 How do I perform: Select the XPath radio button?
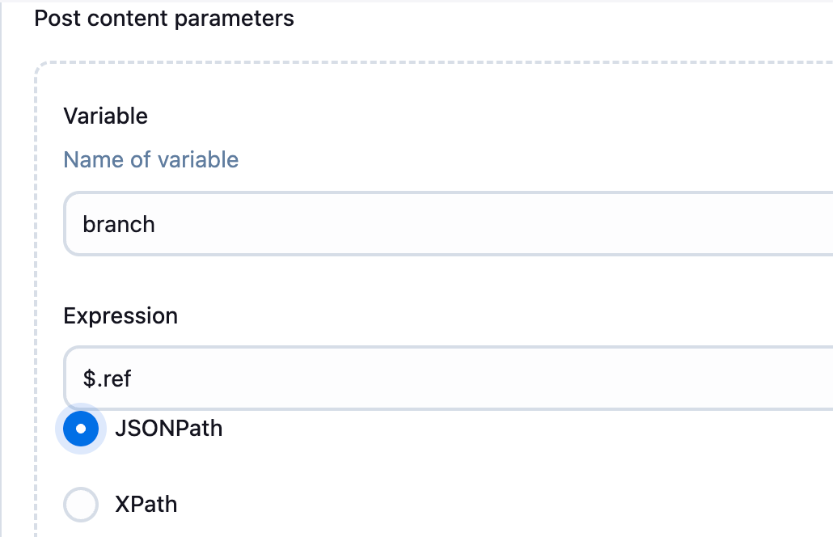coord(81,505)
